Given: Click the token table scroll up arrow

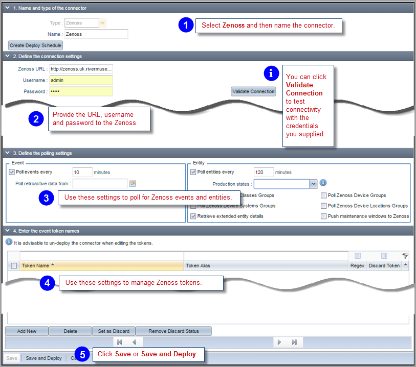Looking at the screenshot, I should click(405, 264).
